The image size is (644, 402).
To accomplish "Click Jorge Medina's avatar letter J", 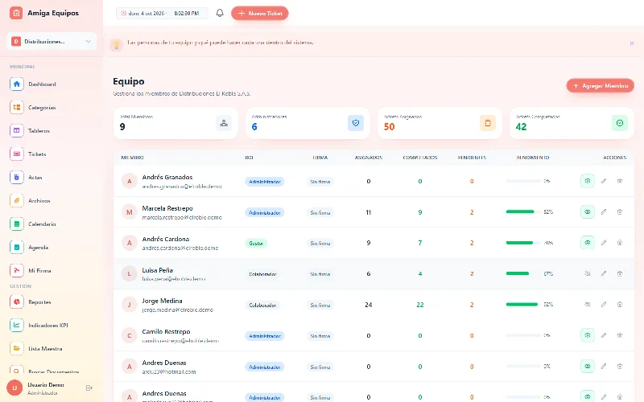I will (130, 305).
